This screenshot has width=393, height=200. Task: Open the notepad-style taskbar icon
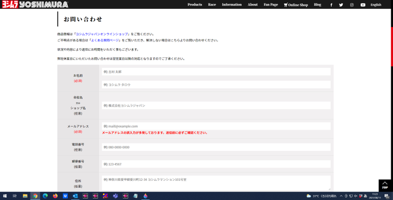pyautogui.click(x=135, y=196)
